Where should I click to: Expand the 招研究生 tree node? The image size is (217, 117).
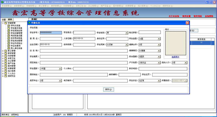(x=3, y=76)
